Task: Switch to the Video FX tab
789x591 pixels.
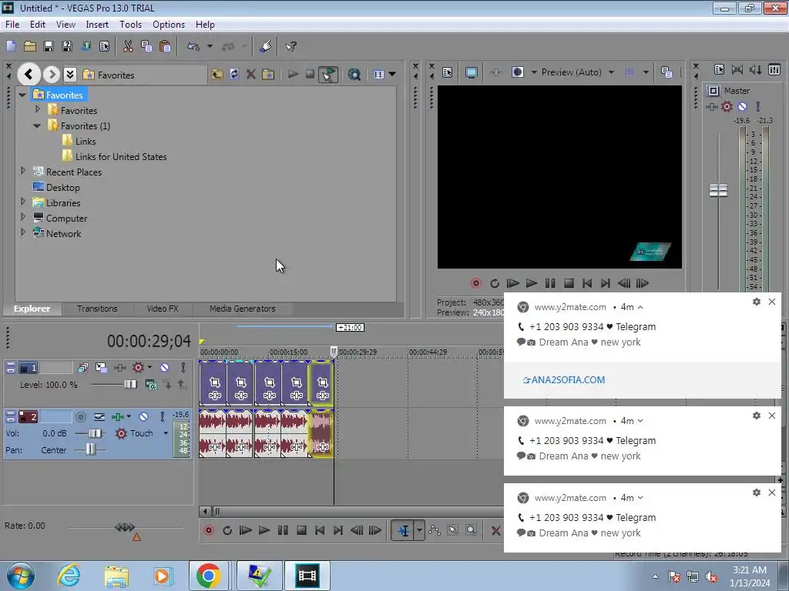Action: tap(163, 309)
